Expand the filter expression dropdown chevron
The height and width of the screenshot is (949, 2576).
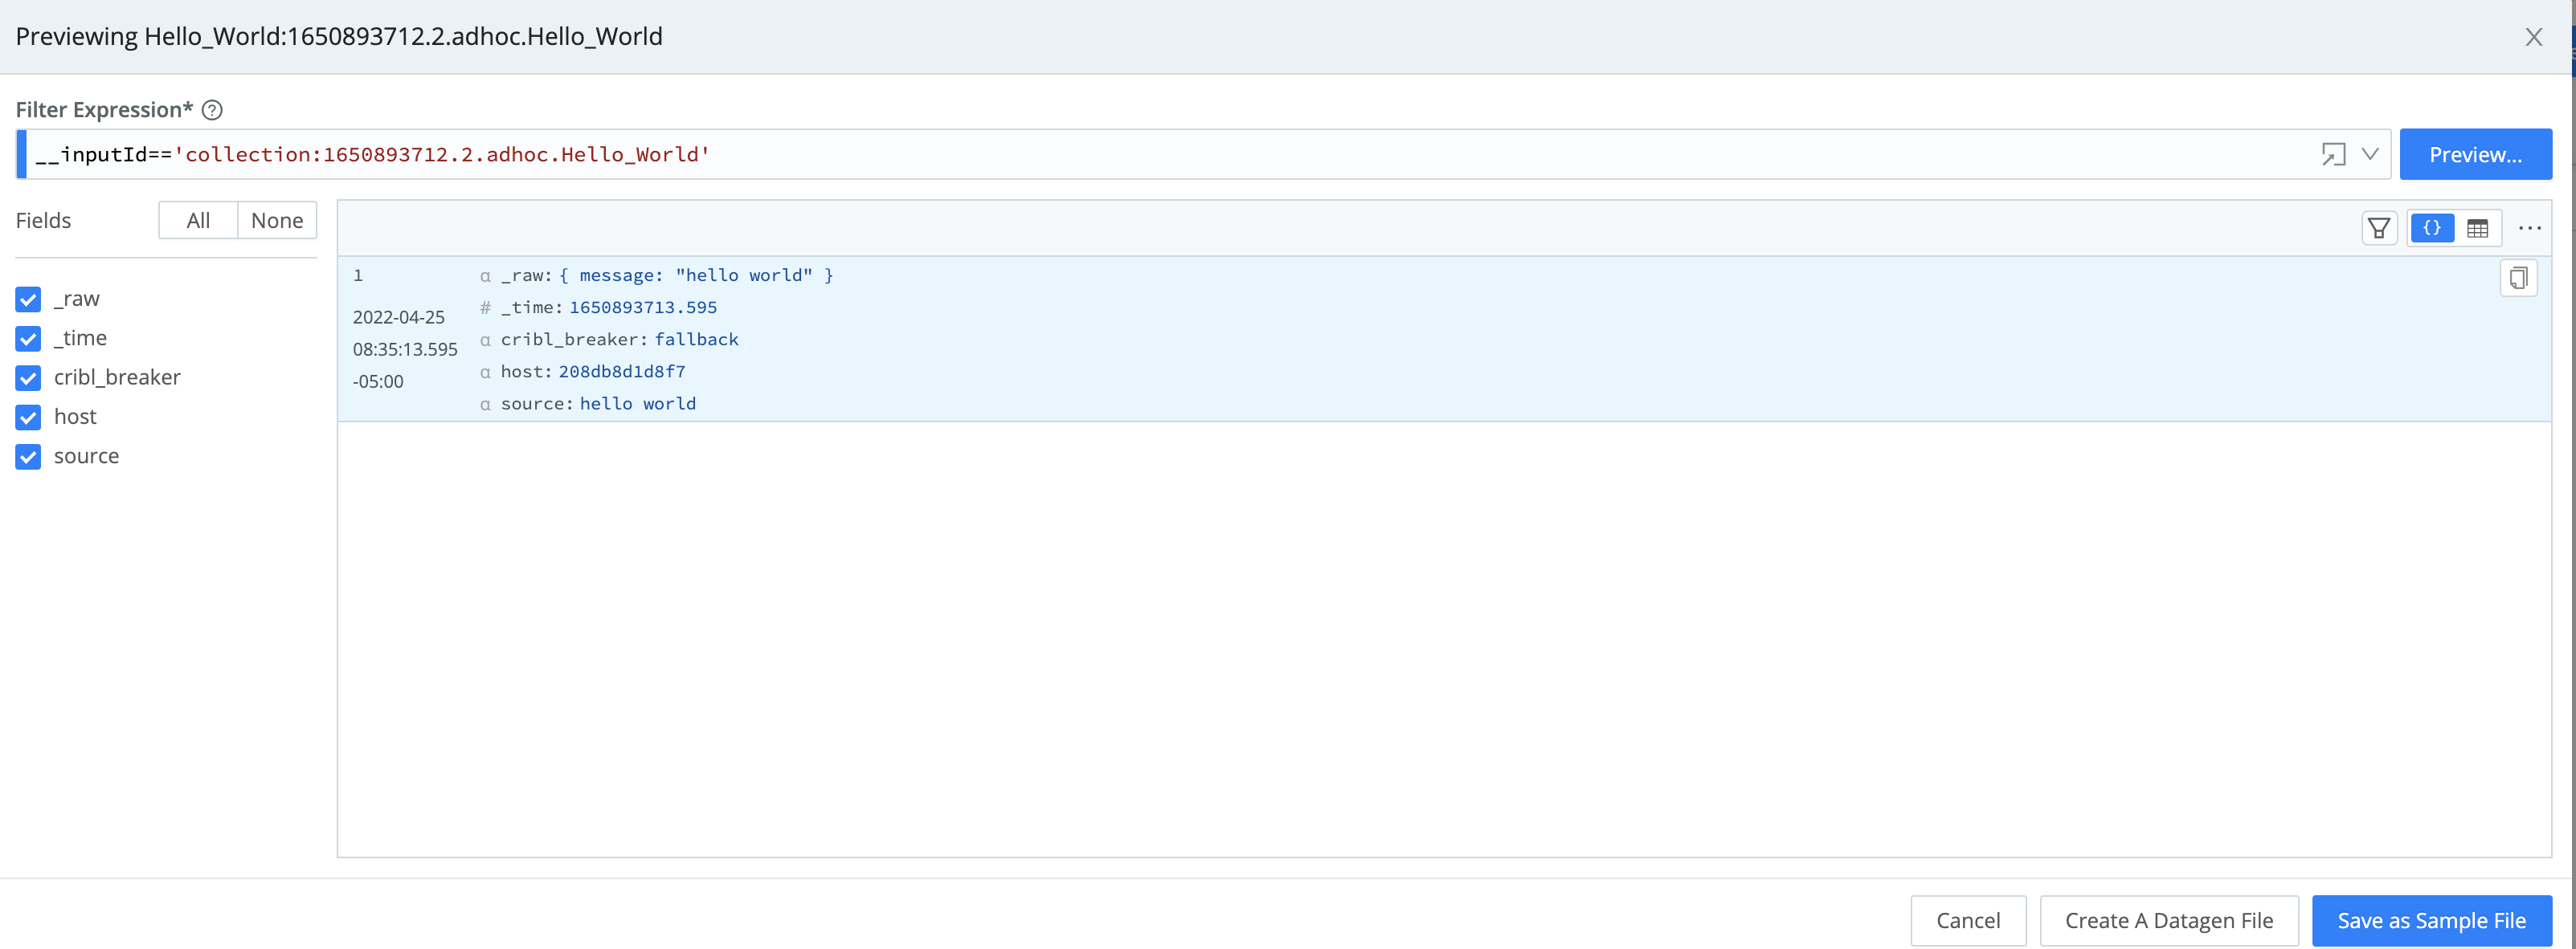tap(2370, 155)
